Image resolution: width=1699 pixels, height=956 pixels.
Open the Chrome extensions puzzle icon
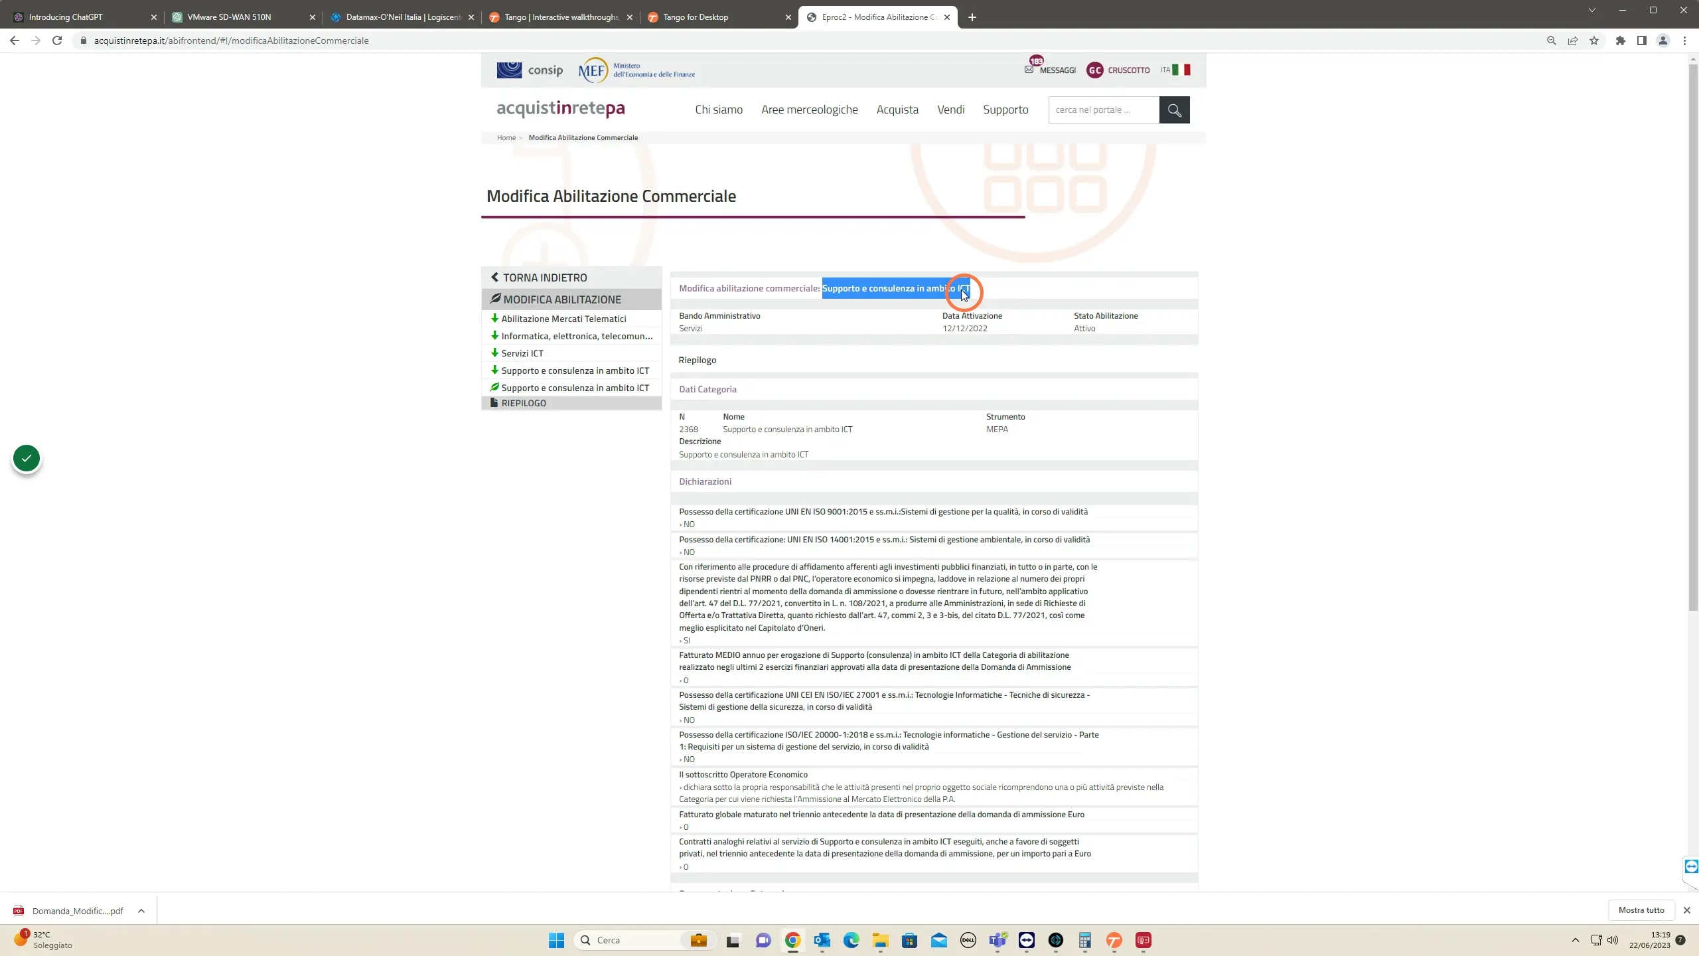(1621, 40)
